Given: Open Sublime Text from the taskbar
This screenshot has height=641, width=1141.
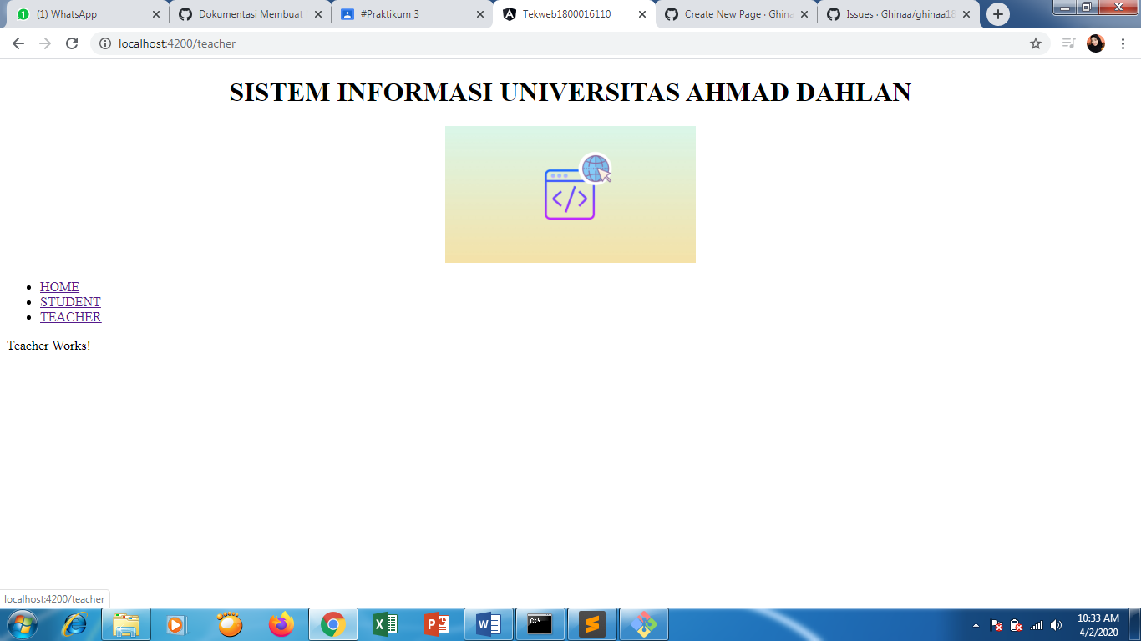Looking at the screenshot, I should [592, 624].
